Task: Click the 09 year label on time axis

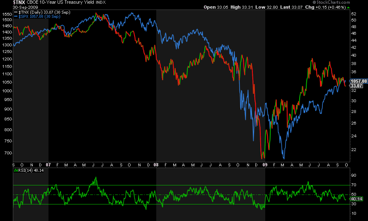Action: [x=265, y=165]
